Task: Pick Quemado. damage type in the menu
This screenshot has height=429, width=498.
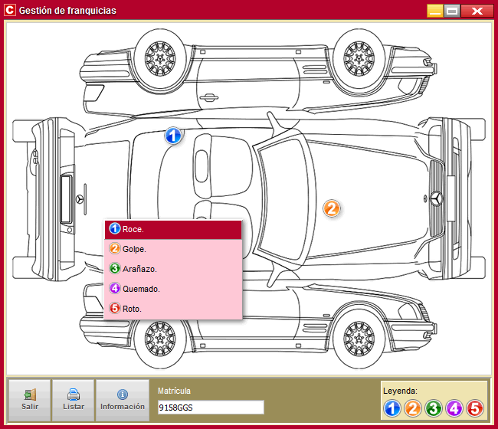Action: tap(173, 289)
